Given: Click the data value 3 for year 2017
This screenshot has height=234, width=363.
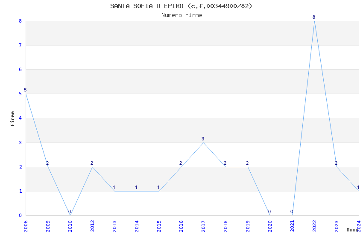Looking at the screenshot, I should pyautogui.click(x=203, y=139).
